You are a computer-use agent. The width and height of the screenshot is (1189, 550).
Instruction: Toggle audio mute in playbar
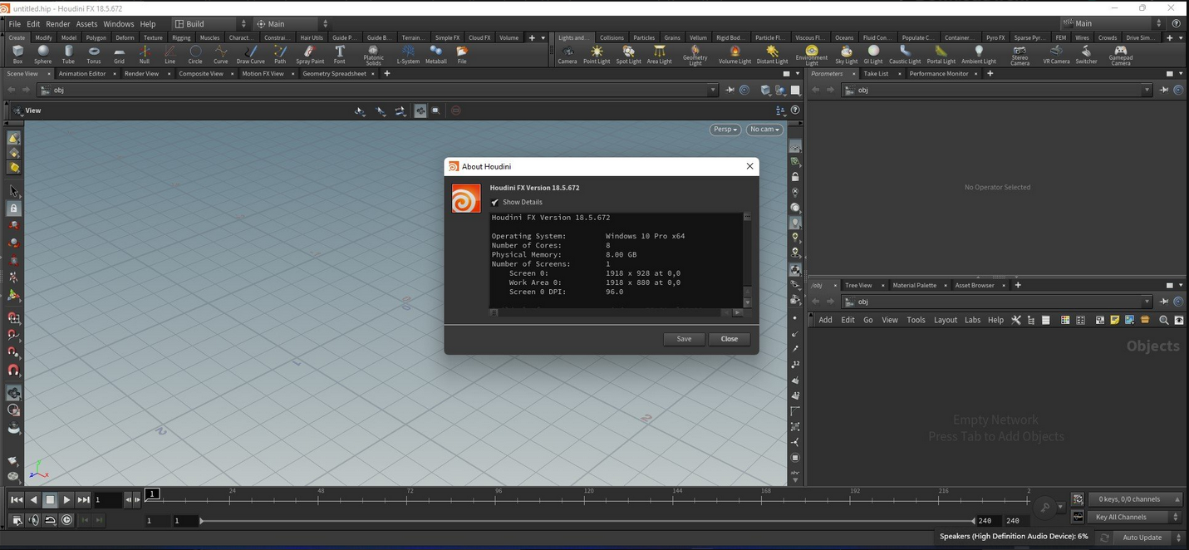point(33,520)
